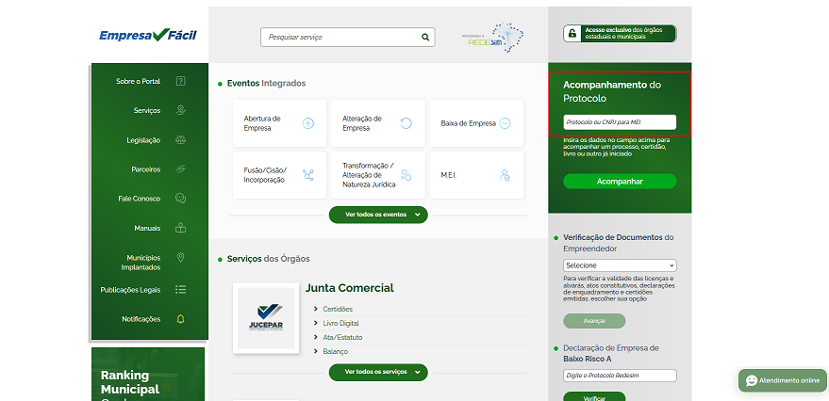Click the Junta Comercial heading
Screen dimensions: 829x401
click(x=350, y=288)
